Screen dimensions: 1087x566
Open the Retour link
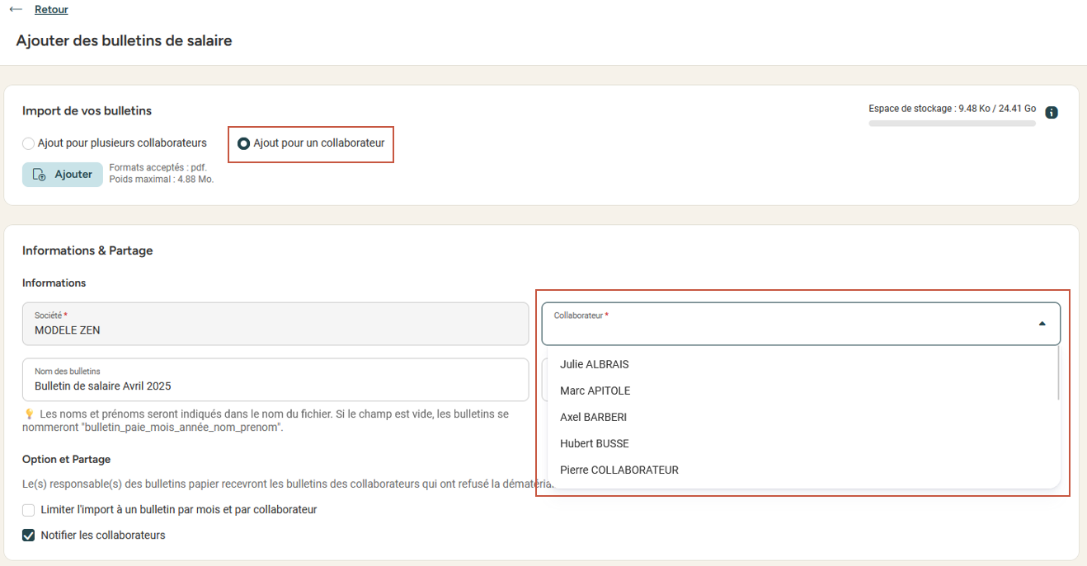(x=51, y=10)
